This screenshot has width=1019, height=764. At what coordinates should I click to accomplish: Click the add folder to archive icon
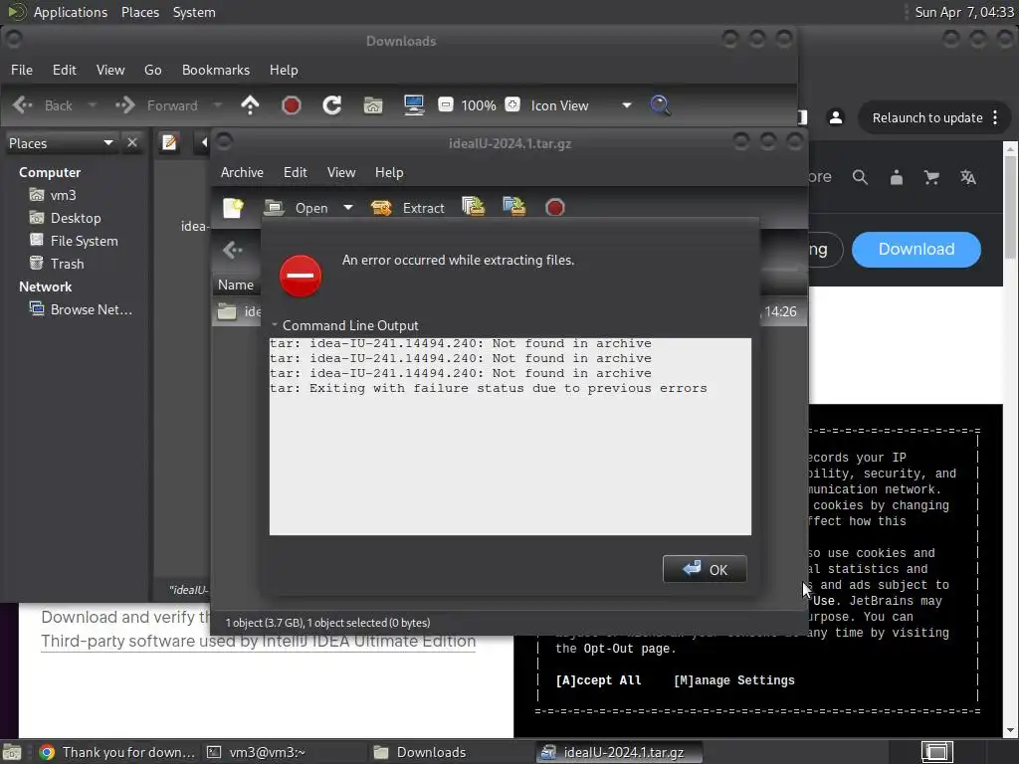coord(514,207)
